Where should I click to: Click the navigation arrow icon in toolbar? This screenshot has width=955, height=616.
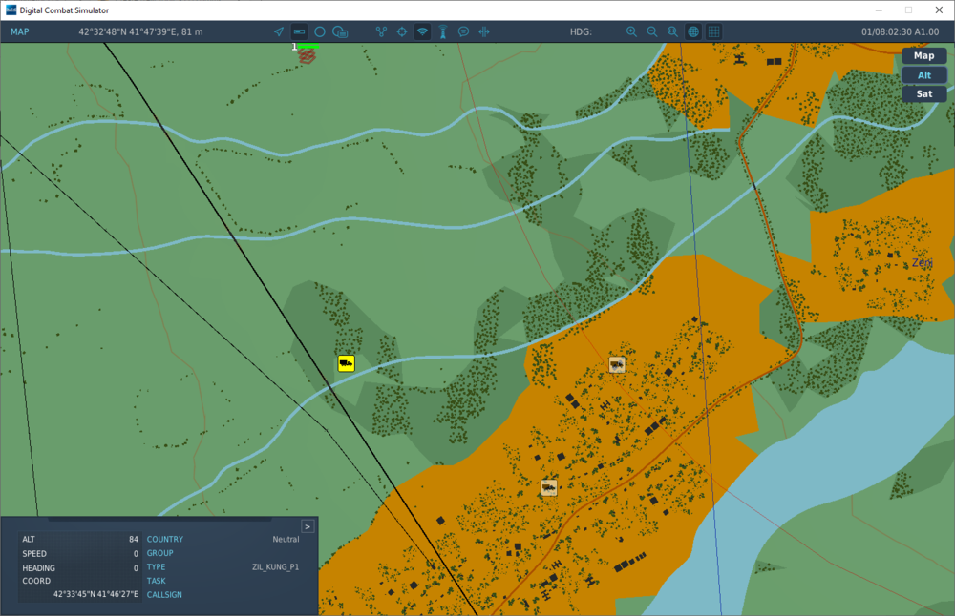(x=279, y=31)
